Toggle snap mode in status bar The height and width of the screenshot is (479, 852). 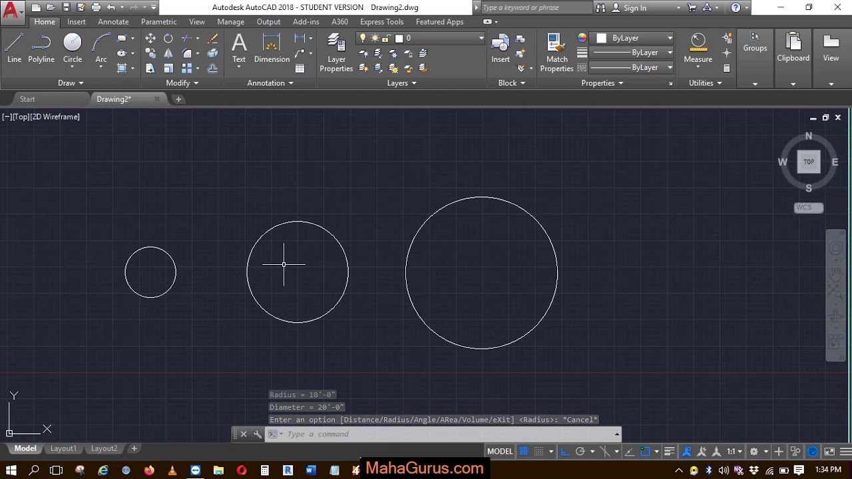pos(539,451)
